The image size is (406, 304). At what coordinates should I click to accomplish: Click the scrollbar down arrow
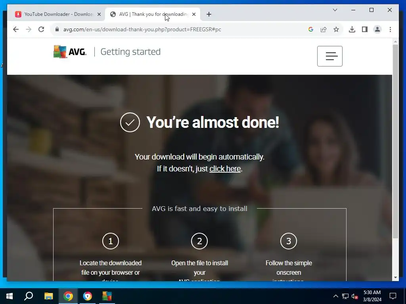pos(395,277)
